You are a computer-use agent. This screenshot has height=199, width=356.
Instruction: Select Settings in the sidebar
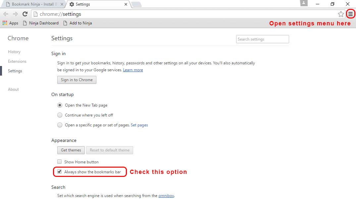(15, 71)
